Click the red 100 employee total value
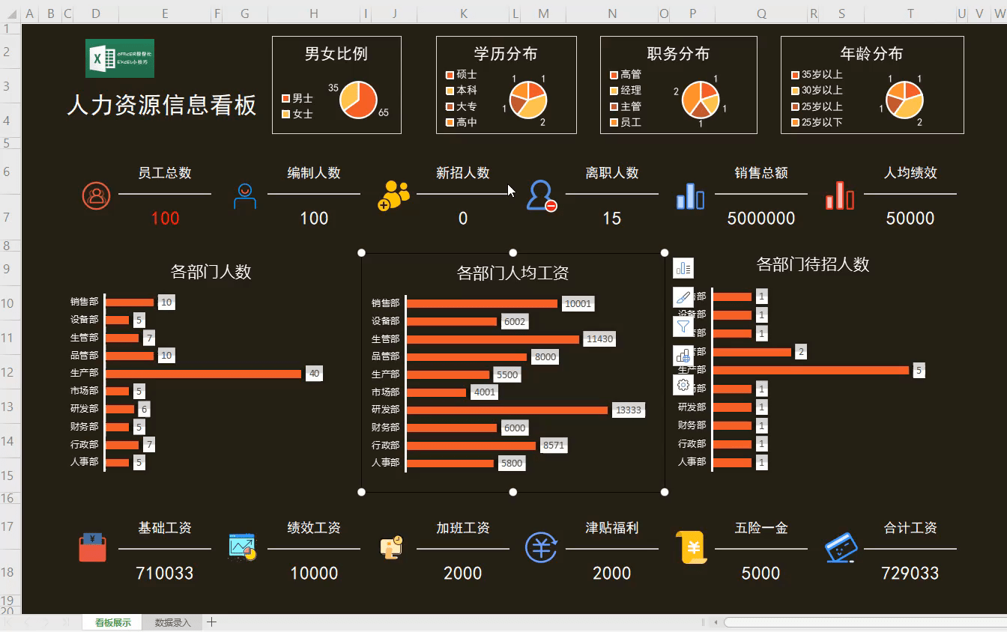 pyautogui.click(x=165, y=219)
